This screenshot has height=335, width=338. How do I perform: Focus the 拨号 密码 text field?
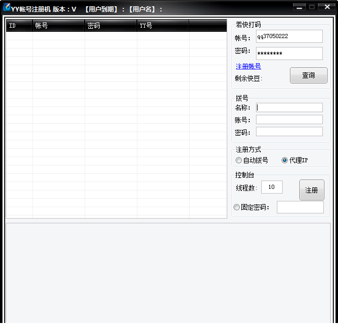[289, 131]
